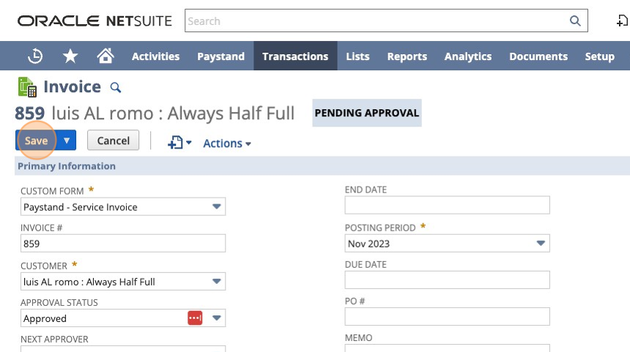Open the Transactions menu
This screenshot has height=352, width=630.
(295, 56)
